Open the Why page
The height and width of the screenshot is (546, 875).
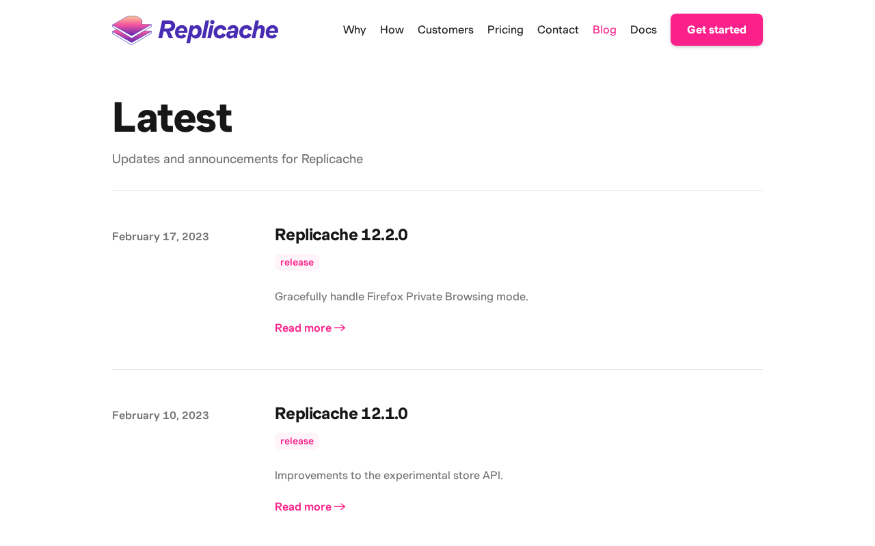(x=354, y=30)
